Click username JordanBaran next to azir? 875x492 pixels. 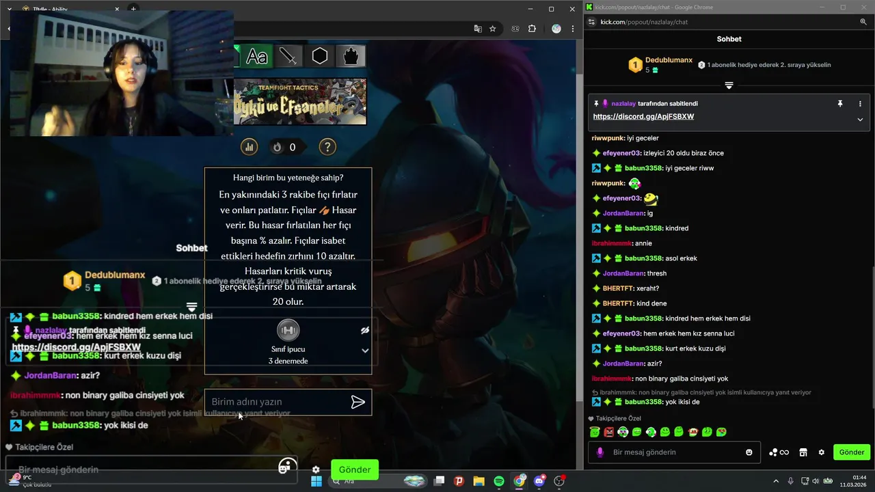click(623, 364)
